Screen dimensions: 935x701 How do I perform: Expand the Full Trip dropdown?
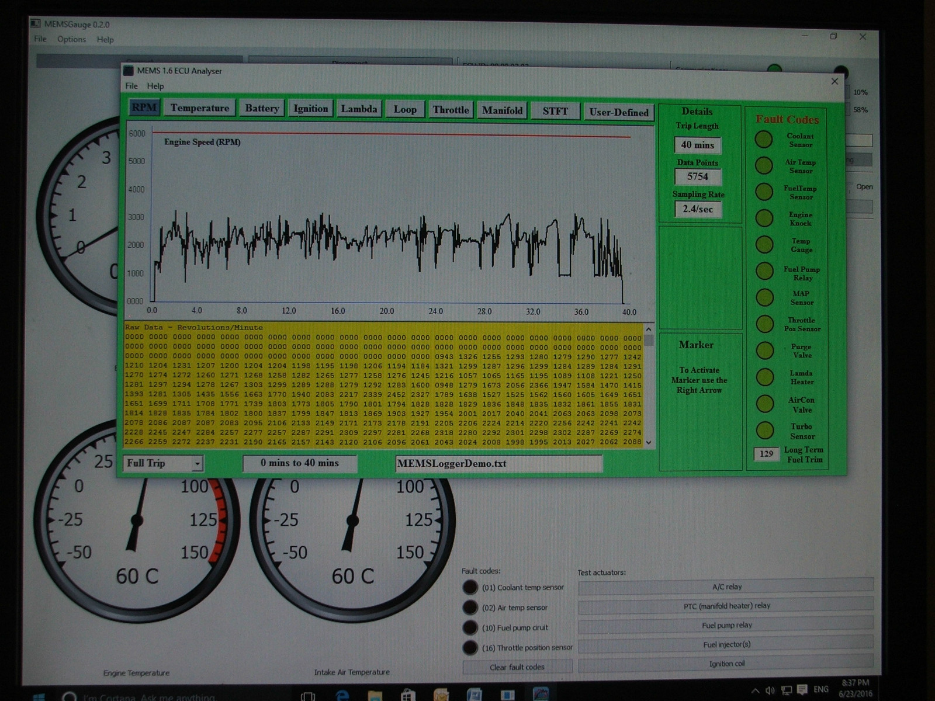198,464
